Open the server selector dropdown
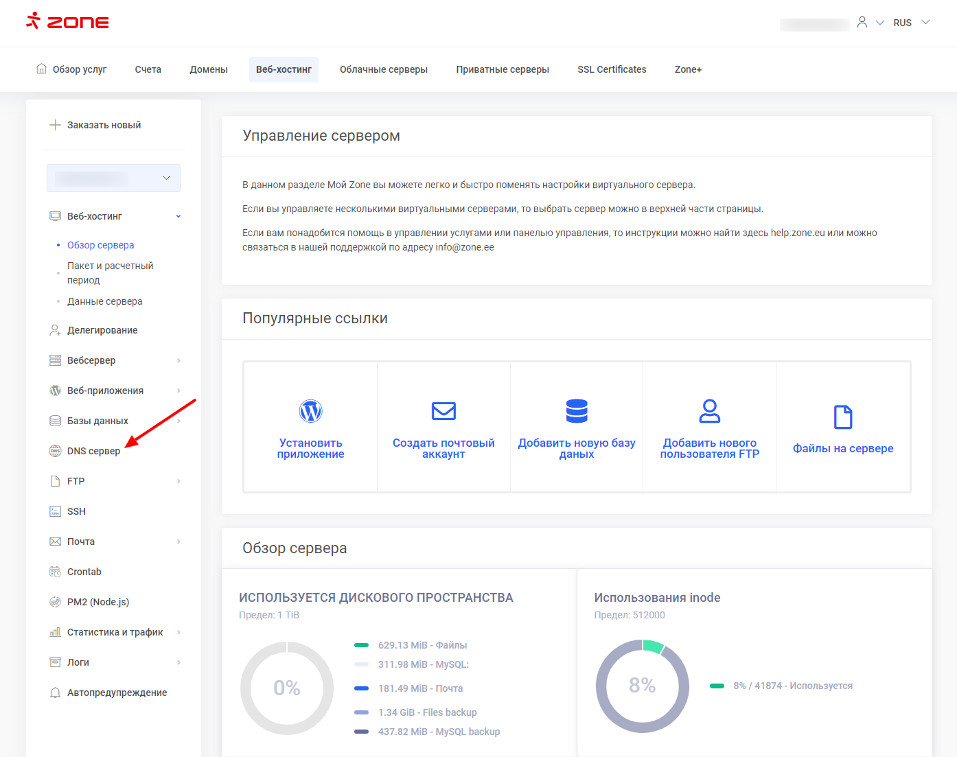Viewport: 957px width, 757px height. (x=113, y=178)
